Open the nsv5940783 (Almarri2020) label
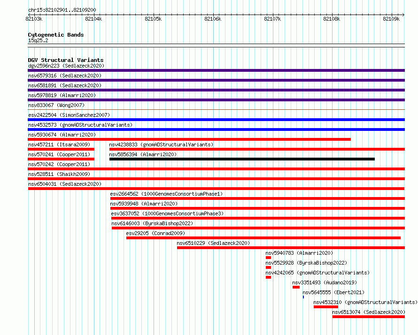 [x=299, y=253]
